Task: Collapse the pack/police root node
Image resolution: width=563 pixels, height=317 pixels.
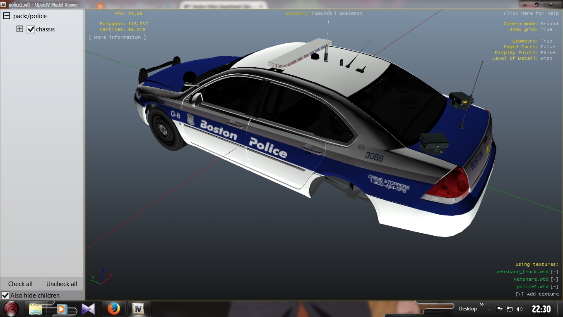Action: click(7, 16)
